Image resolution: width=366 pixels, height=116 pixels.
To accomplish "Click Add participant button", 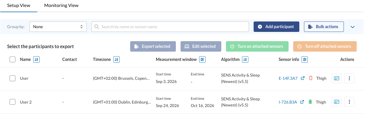I will (x=276, y=27).
